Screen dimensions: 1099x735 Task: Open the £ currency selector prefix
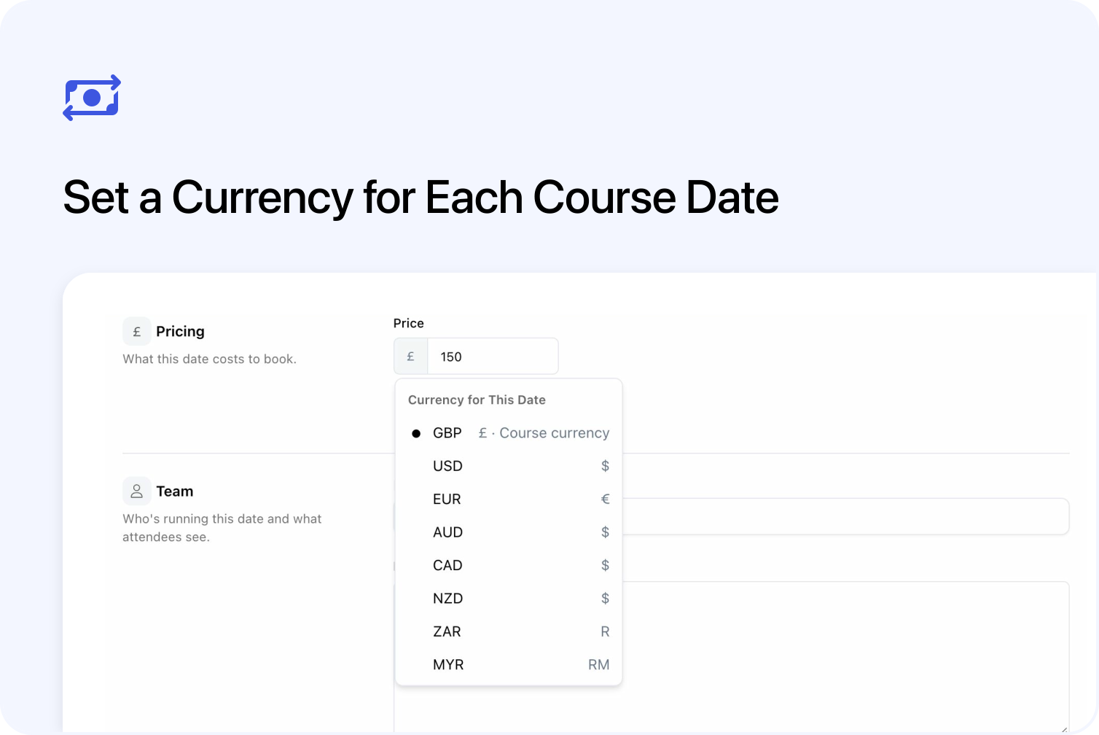click(411, 357)
